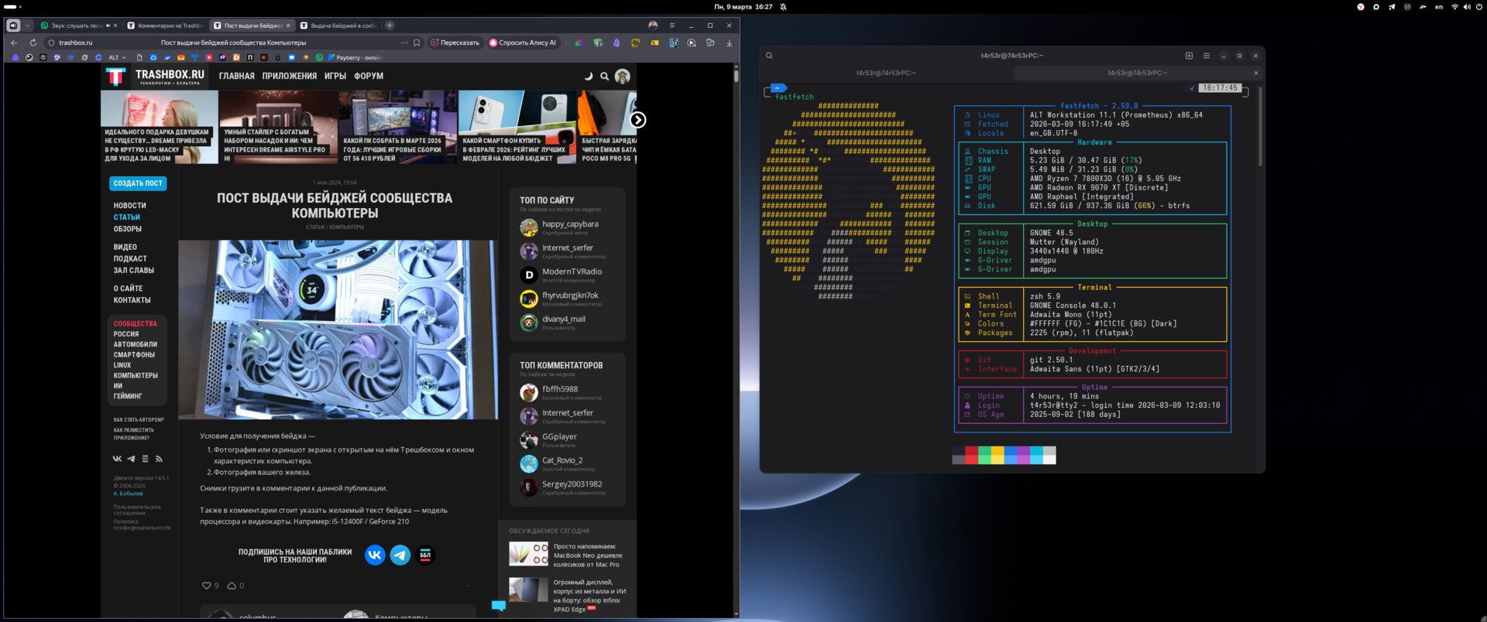Expand the browser tab group chevron
Image resolution: width=1487 pixels, height=622 pixels.
pos(28,26)
